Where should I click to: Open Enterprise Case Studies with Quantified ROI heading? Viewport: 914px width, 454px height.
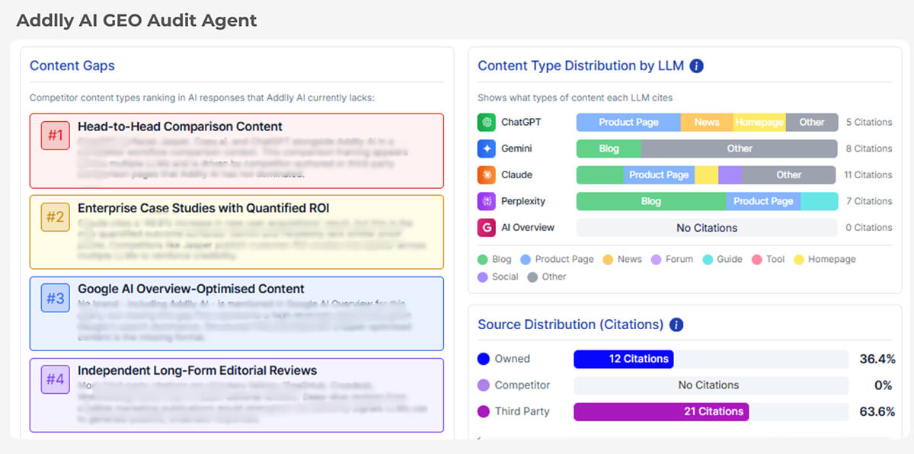click(x=203, y=208)
